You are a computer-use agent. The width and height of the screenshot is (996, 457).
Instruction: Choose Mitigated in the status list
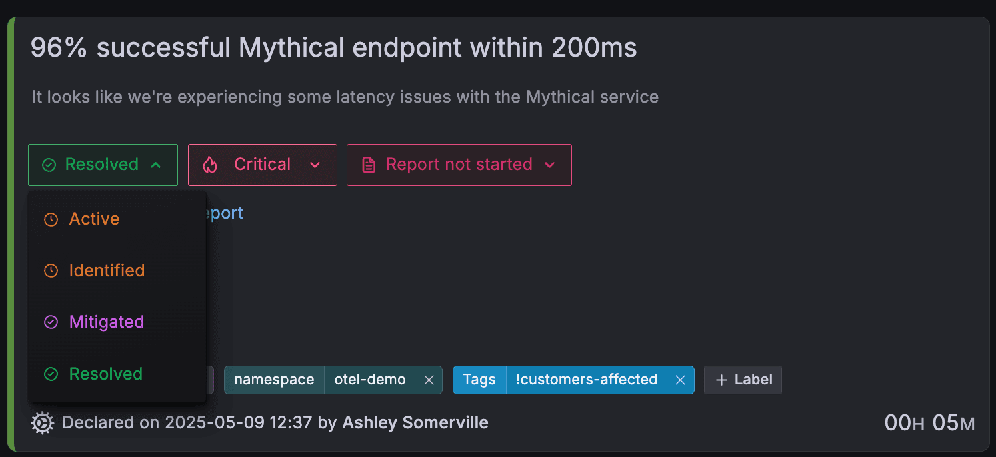106,322
